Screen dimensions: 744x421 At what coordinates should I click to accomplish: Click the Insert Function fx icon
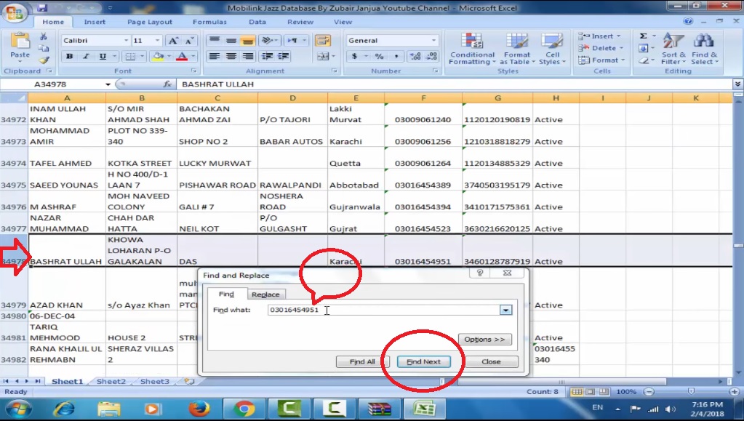pos(167,84)
